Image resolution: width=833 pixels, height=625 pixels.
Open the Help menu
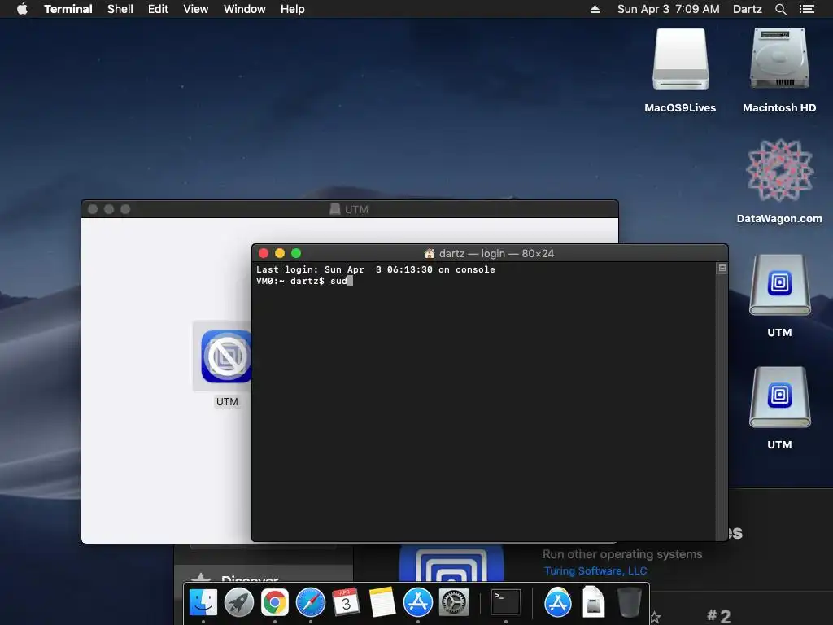(293, 9)
